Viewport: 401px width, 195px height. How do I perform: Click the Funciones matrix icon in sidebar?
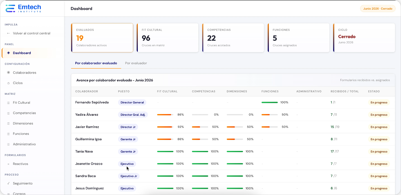8,134
